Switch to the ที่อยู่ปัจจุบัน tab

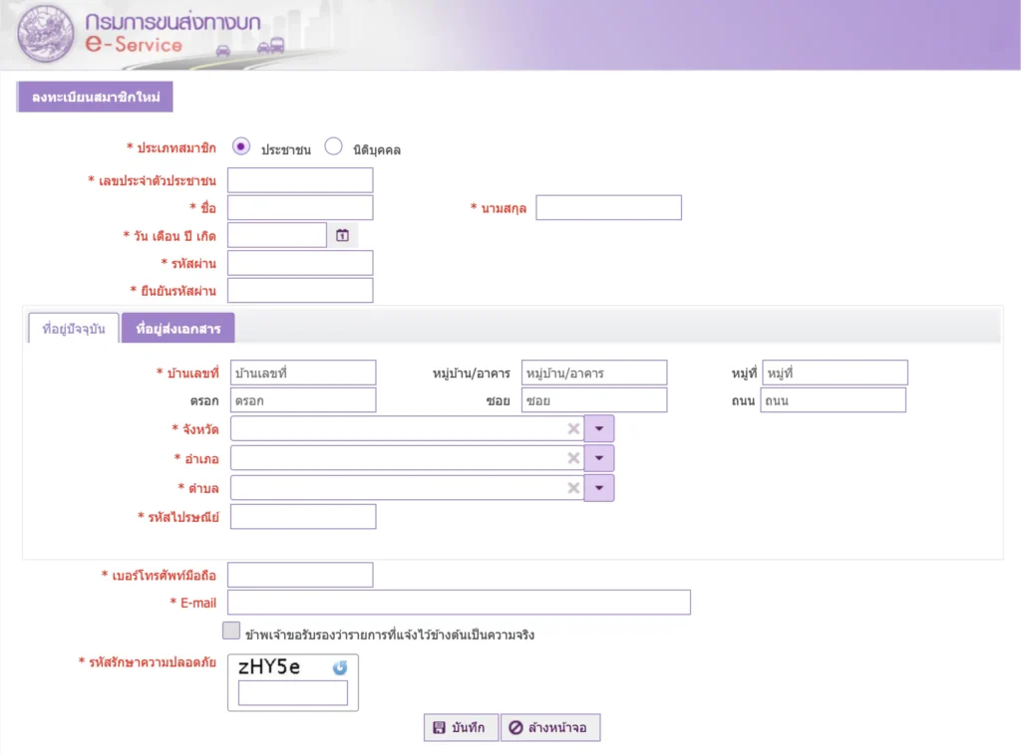(x=74, y=329)
